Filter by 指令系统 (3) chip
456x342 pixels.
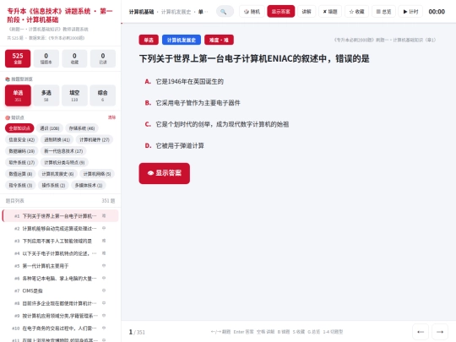pyautogui.click(x=20, y=185)
